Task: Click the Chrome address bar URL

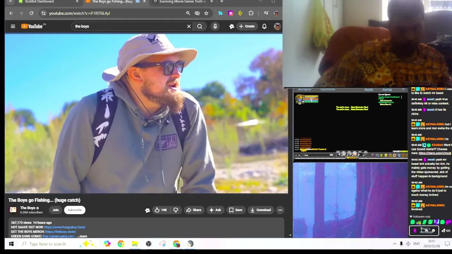Action: click(79, 13)
